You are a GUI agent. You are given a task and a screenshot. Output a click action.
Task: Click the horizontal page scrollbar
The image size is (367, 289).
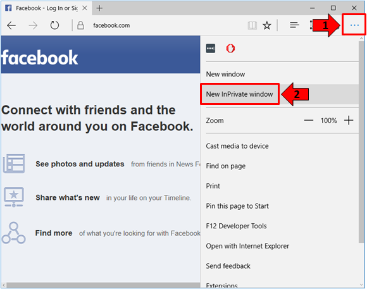pos(103,285)
